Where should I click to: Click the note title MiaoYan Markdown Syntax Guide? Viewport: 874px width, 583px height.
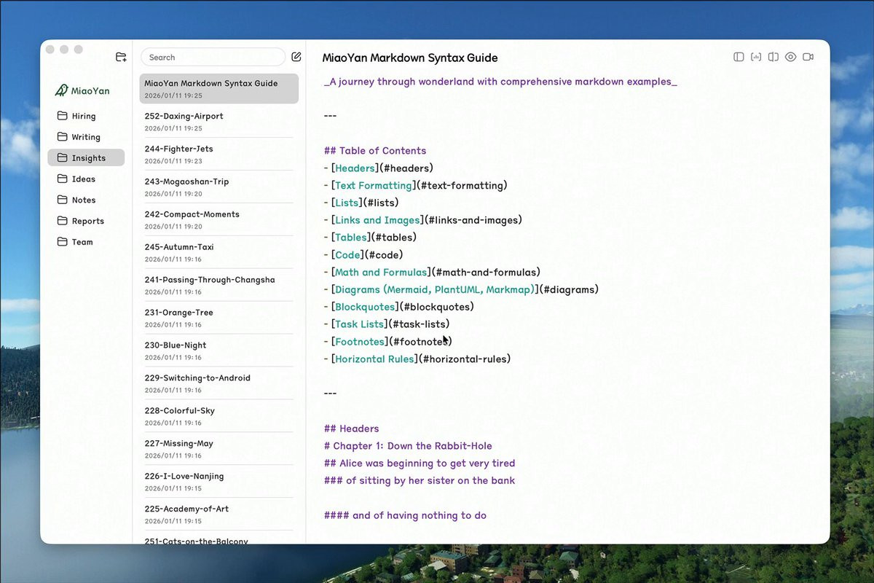pyautogui.click(x=410, y=58)
